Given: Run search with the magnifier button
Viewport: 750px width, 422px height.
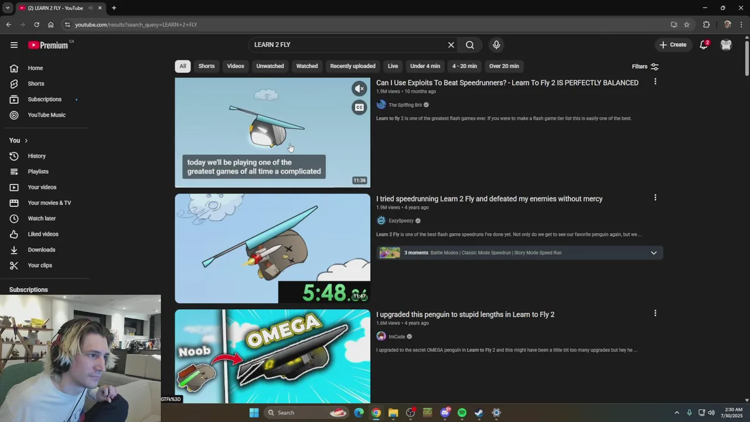Looking at the screenshot, I should coord(470,45).
